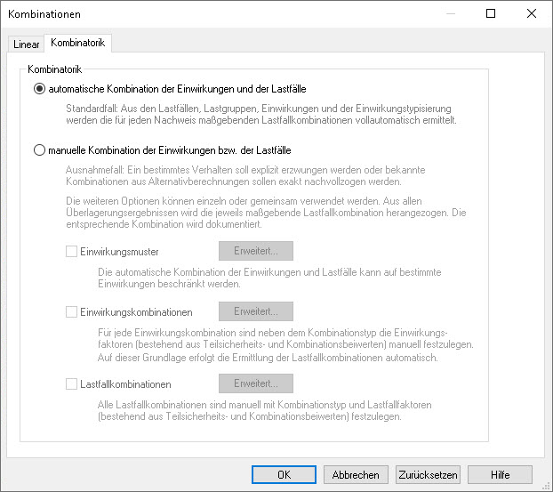Click Erweitert button beside Einwirkungskombinationen

[255, 311]
